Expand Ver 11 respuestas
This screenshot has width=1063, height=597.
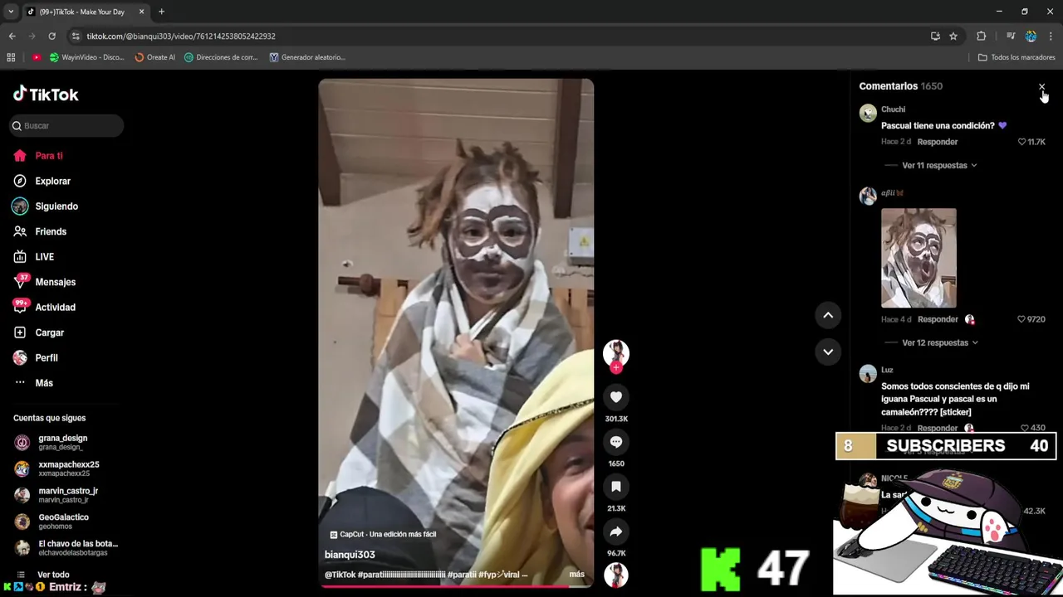(x=939, y=166)
